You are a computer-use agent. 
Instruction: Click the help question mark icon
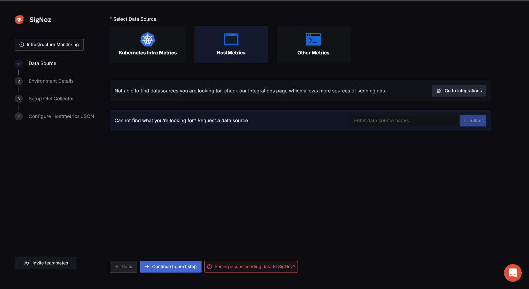pos(209,267)
